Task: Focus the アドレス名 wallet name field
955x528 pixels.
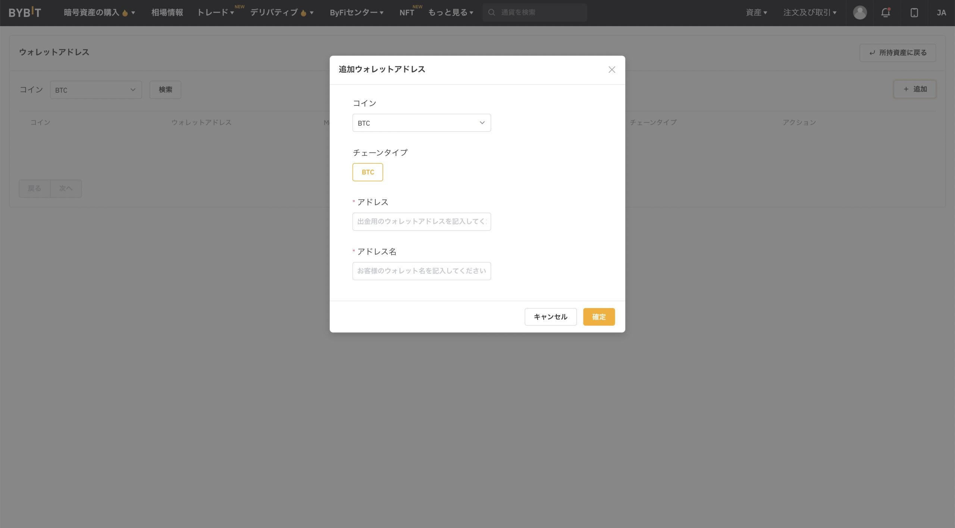Action: tap(421, 271)
